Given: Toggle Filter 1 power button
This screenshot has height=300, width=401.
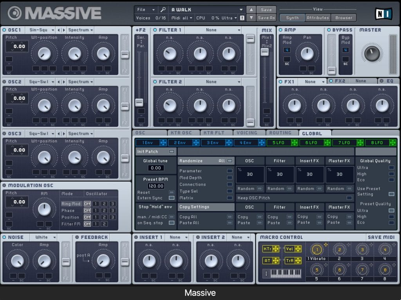Looking at the screenshot, I should click(155, 30).
